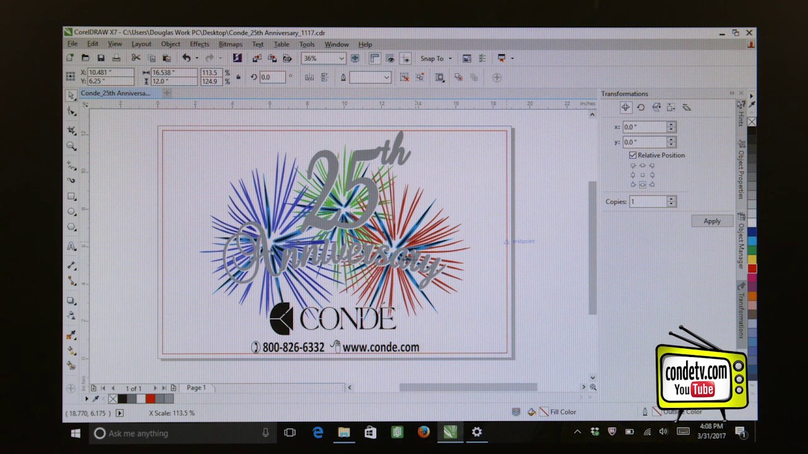808x454 pixels.
Task: Select the Crop tool
Action: [71, 130]
